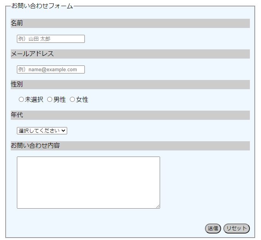
Task: Click the 名前 text input field
Action: click(51, 39)
